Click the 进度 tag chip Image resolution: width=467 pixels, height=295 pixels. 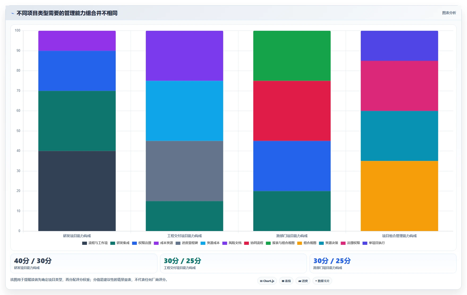pos(303,281)
